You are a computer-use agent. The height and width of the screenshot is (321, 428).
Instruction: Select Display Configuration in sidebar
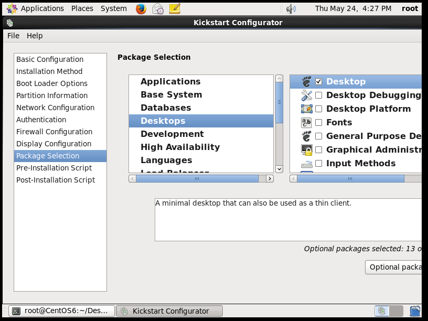(x=60, y=144)
